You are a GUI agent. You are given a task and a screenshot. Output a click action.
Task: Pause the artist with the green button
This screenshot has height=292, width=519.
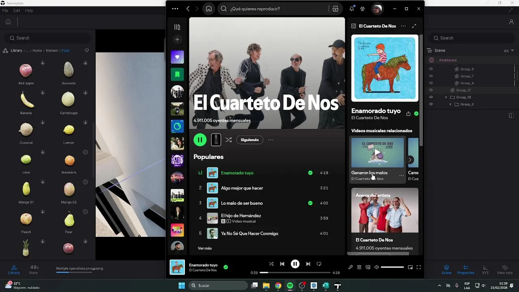[200, 140]
